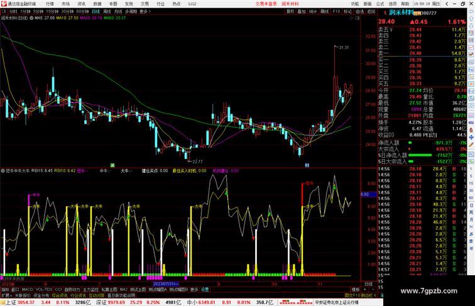Switch to 周线 weekly chart
Screen dimensions: 475x306
tap(107, 11)
